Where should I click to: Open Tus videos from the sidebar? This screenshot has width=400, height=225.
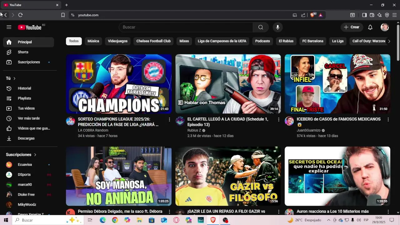point(28,108)
